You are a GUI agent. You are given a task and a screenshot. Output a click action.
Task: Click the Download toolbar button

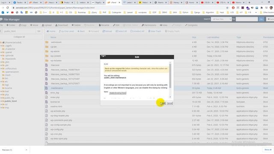click(62, 25)
